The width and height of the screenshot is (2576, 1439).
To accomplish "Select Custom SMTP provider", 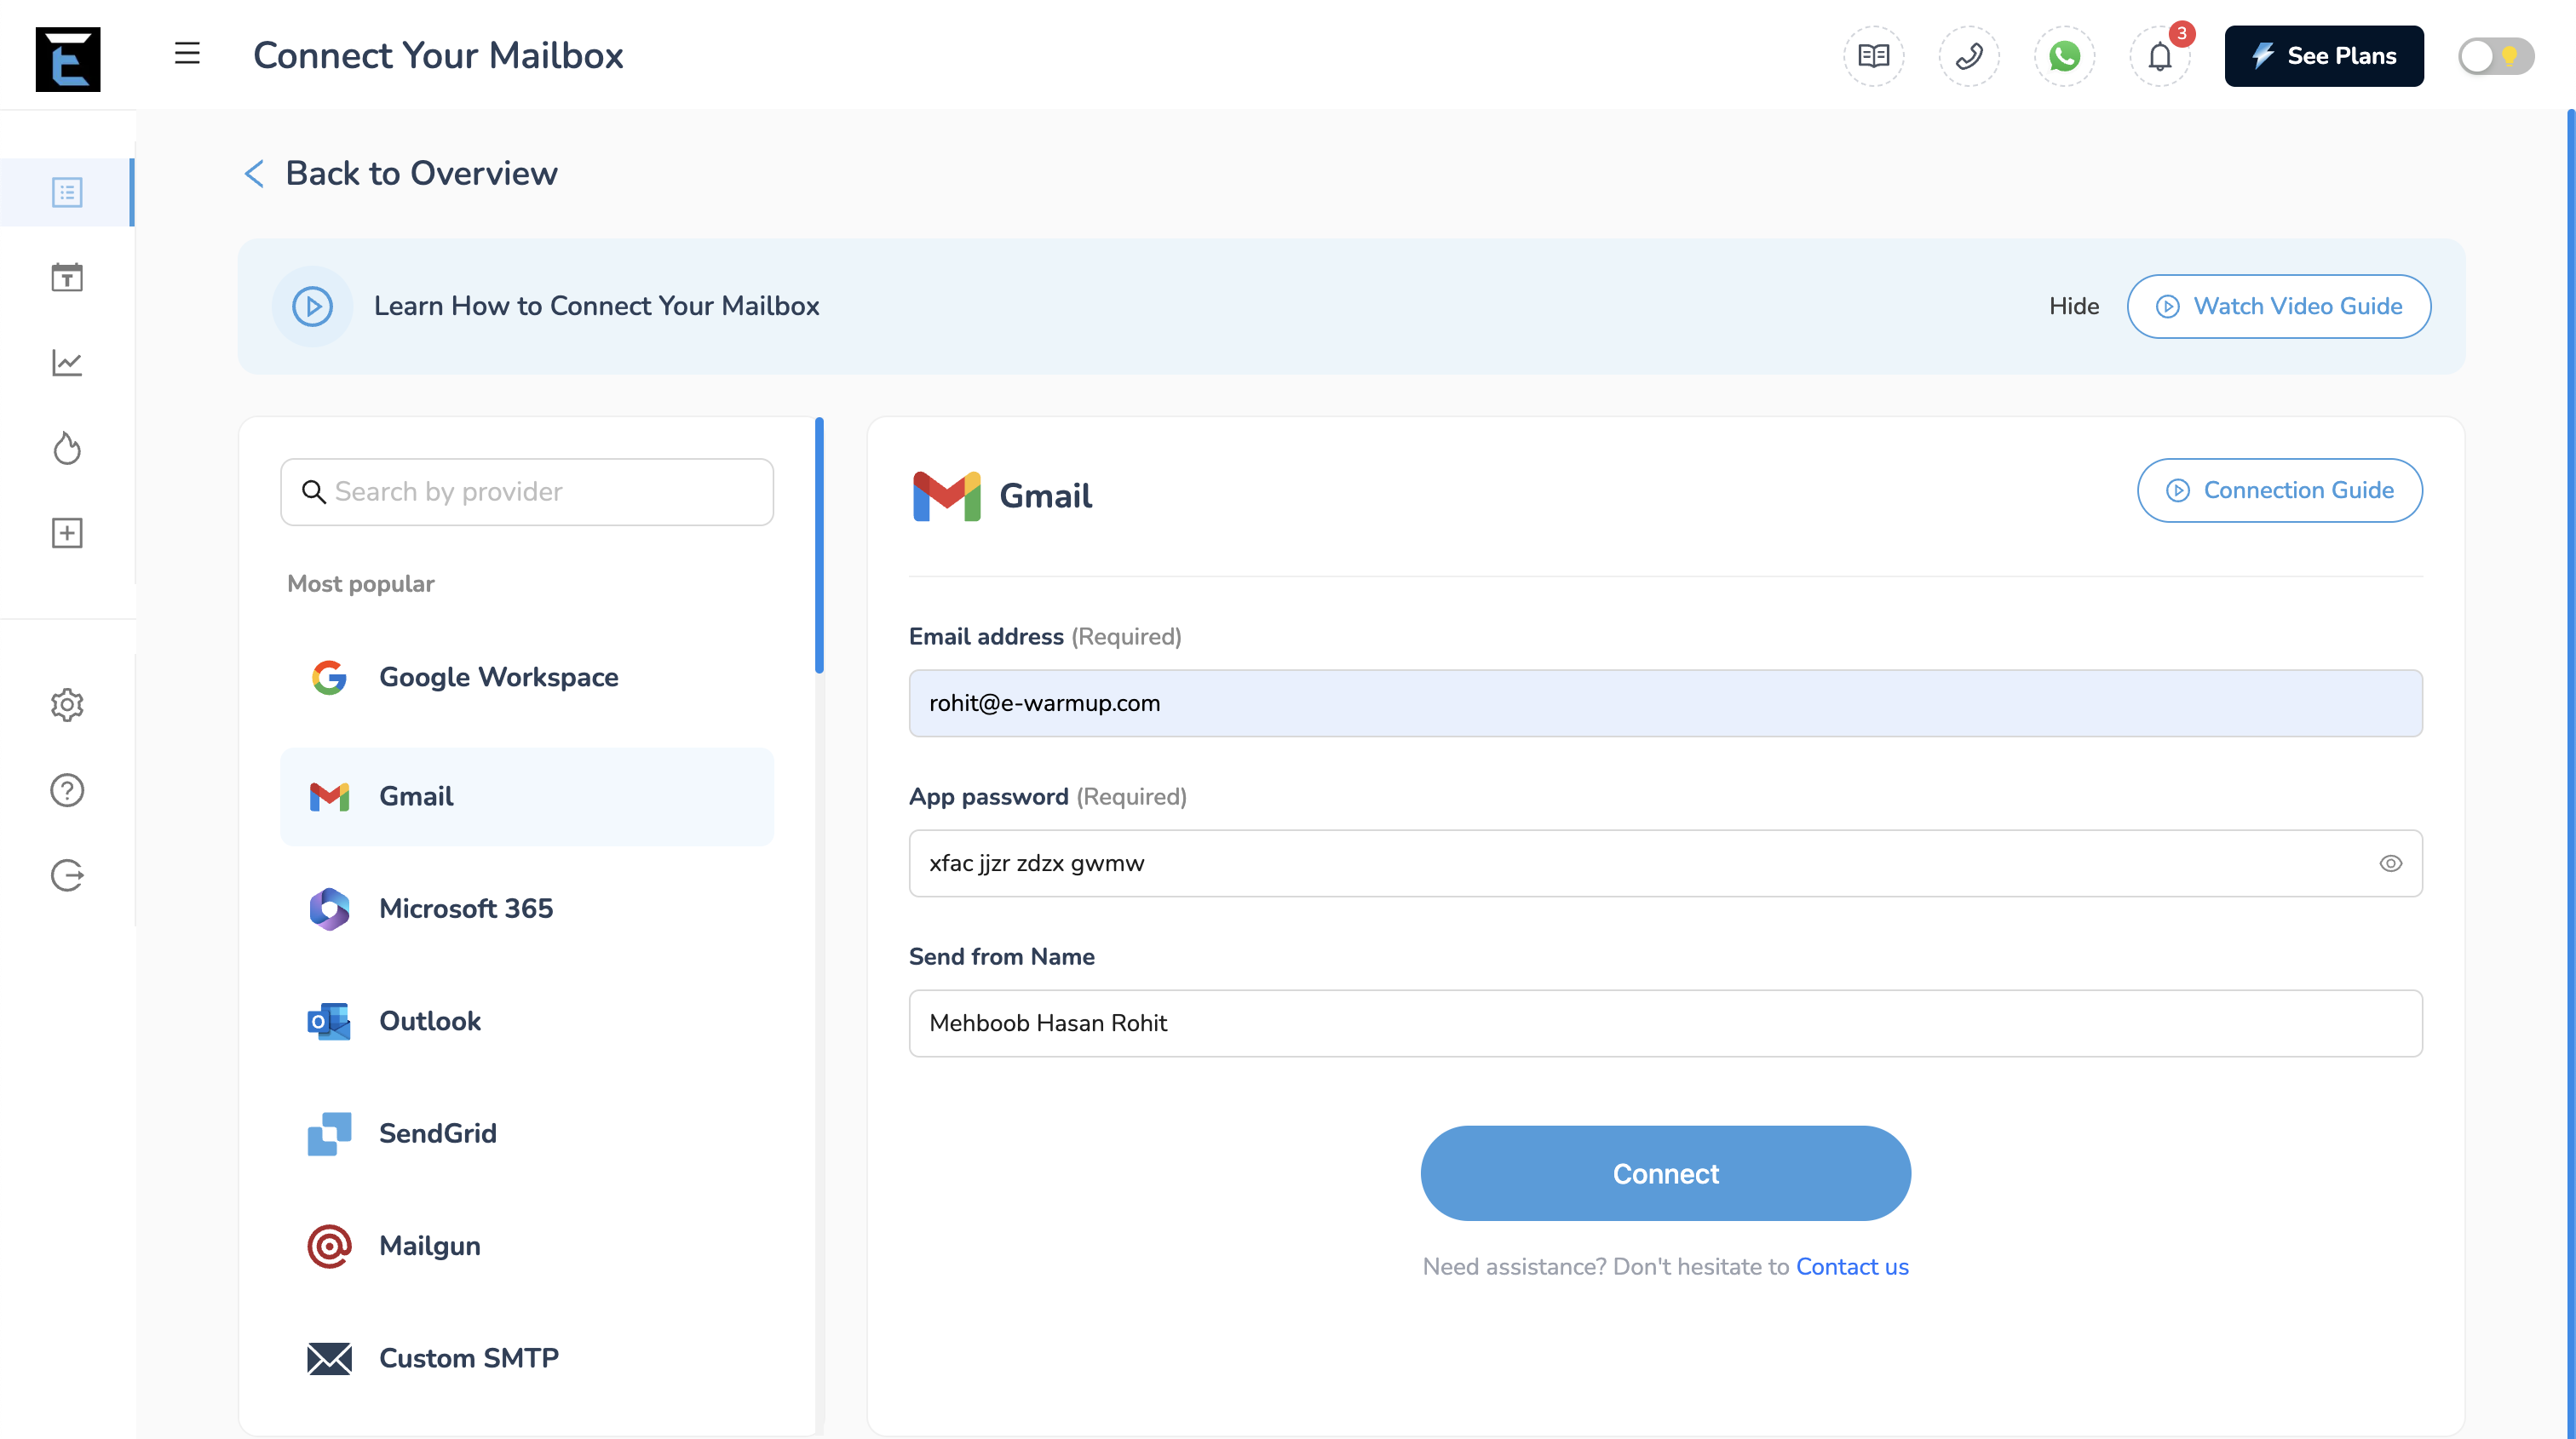I will 468,1358.
